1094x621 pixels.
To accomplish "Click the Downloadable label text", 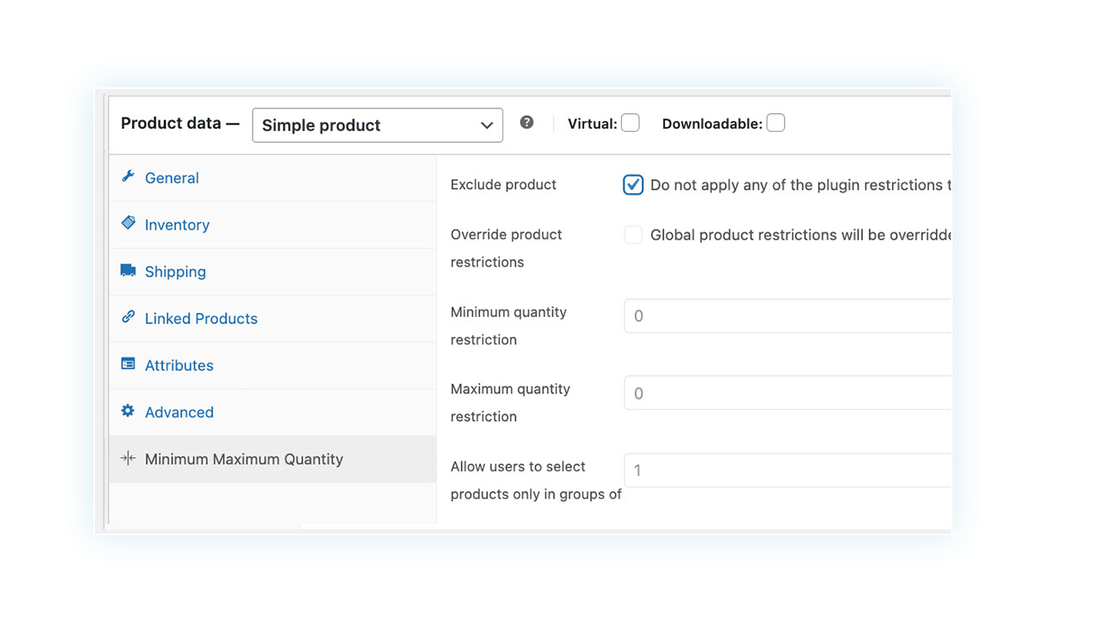I will 712,124.
